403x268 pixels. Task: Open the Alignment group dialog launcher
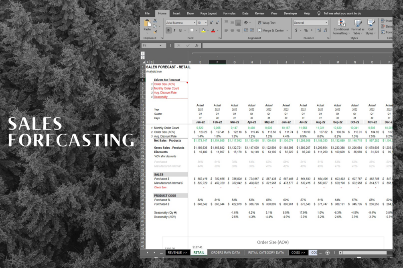click(290, 38)
